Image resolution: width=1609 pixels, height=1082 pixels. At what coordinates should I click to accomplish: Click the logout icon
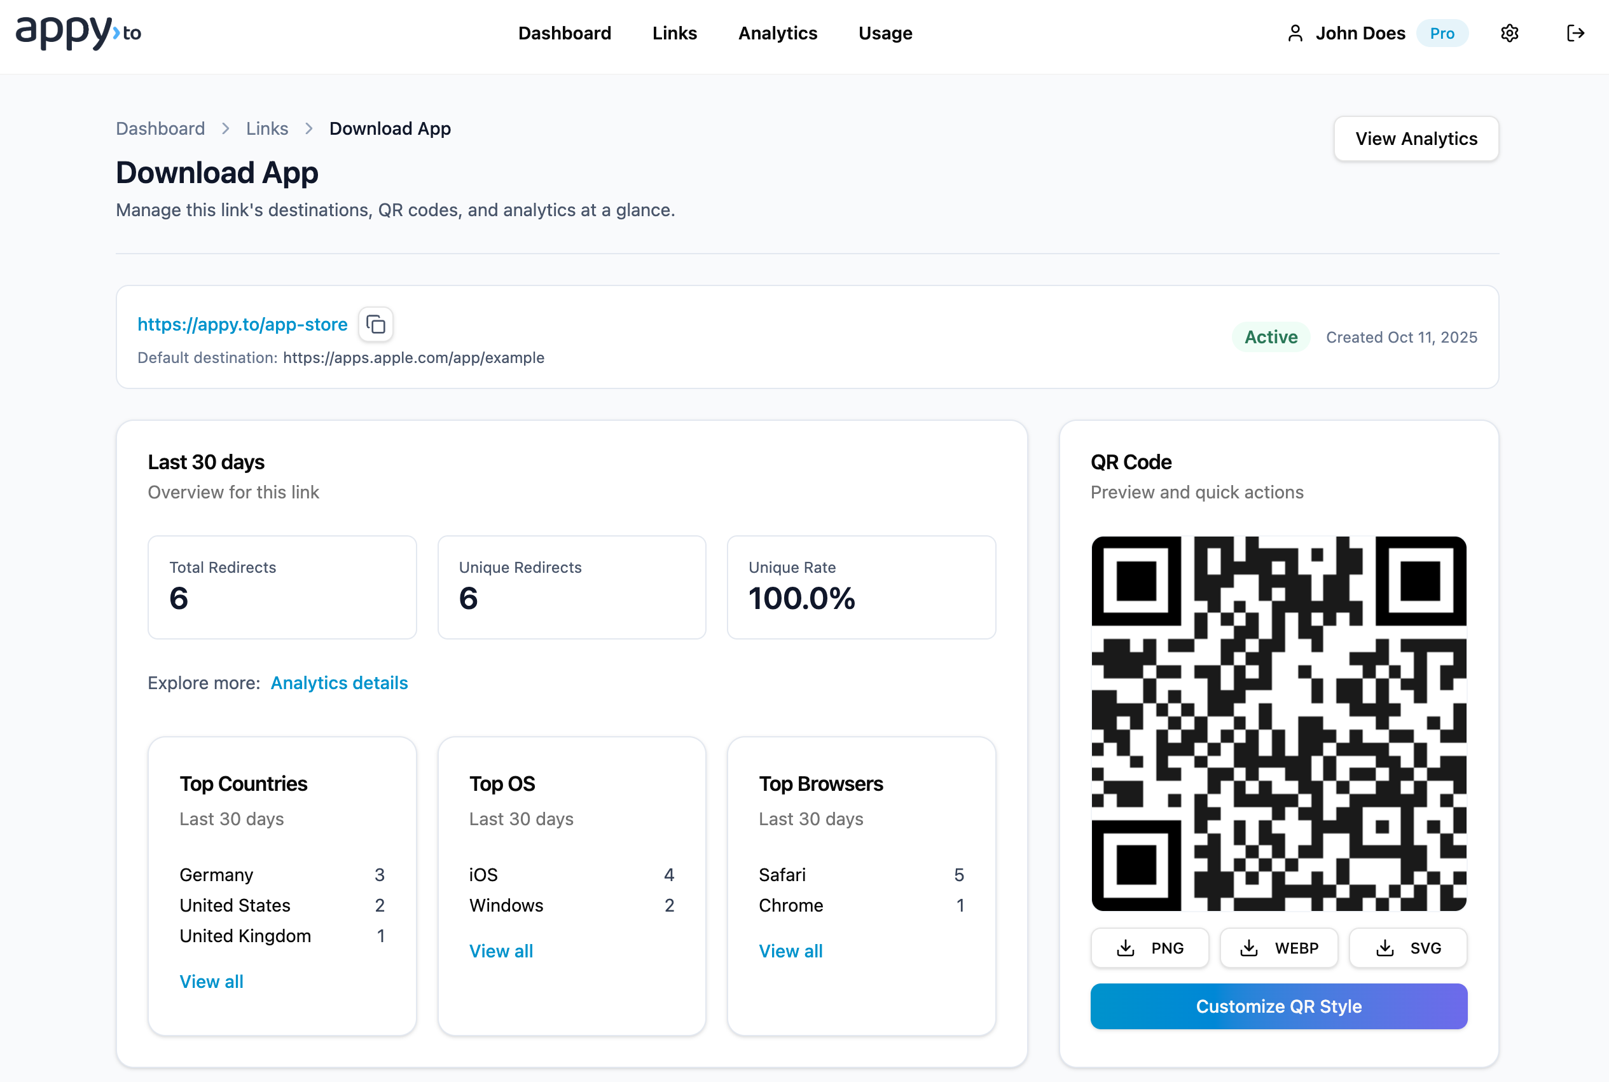pos(1575,33)
